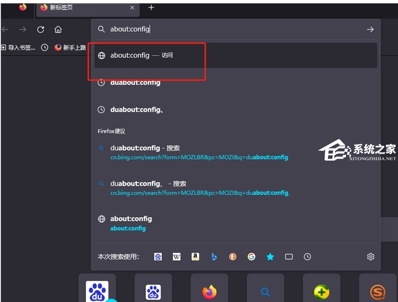Search with DuckDuckGo engine icon

click(233, 257)
